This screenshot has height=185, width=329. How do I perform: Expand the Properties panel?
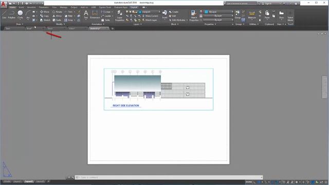pyautogui.click(x=210, y=24)
